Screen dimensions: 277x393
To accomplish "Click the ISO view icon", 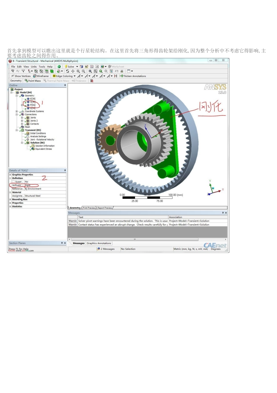I will point(111,71).
